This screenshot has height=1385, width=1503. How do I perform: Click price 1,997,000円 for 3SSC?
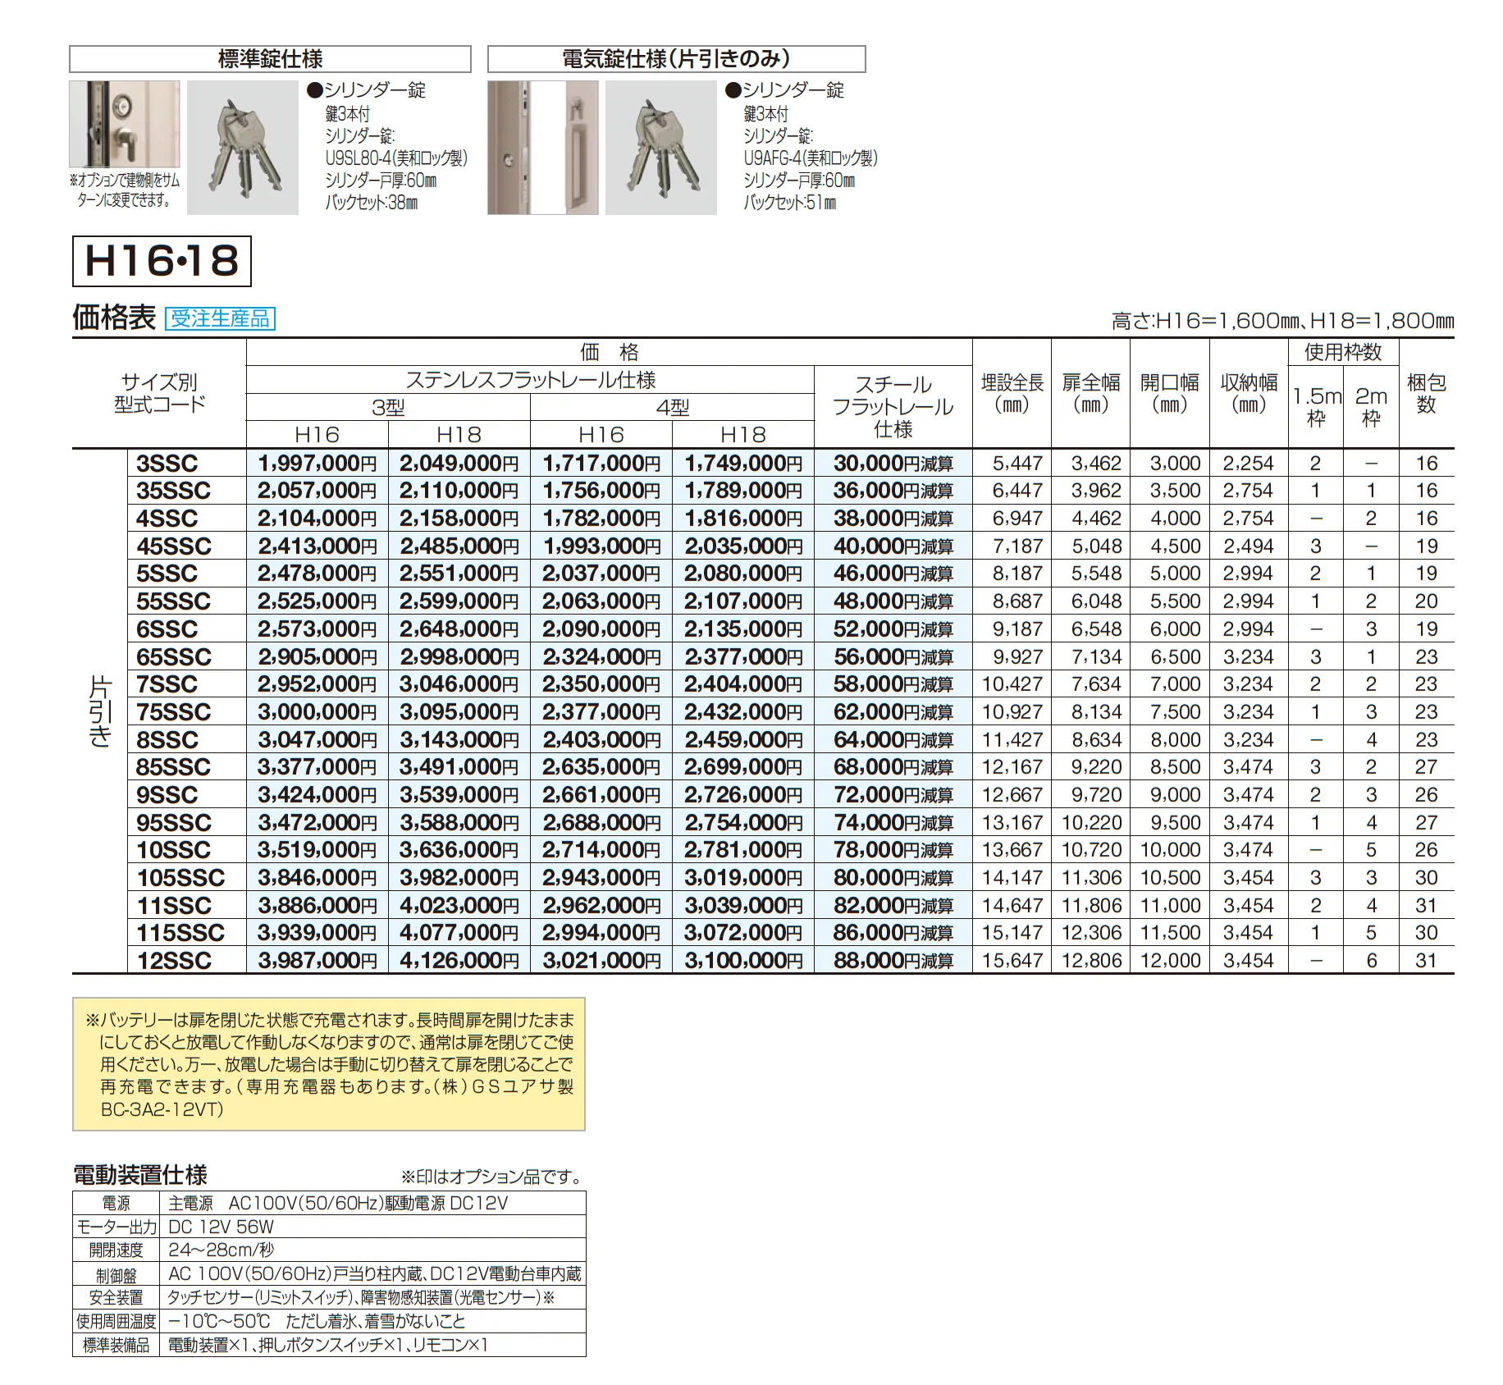pos(318,464)
